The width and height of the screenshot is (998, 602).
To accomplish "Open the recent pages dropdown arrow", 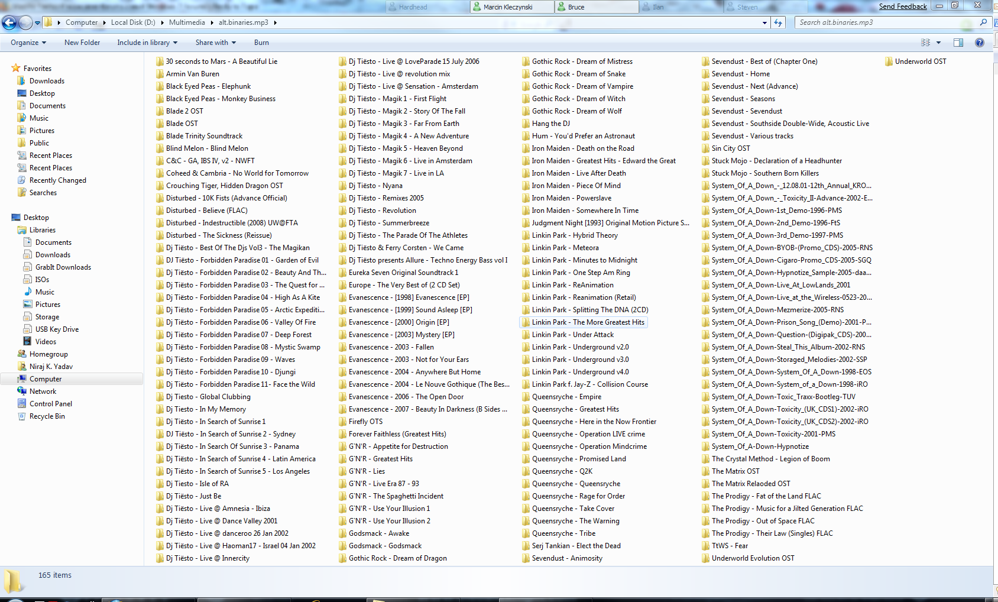I will coord(37,23).
